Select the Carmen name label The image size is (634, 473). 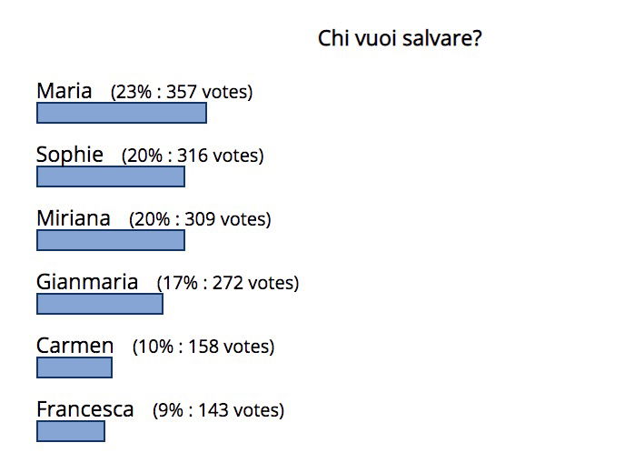click(74, 346)
